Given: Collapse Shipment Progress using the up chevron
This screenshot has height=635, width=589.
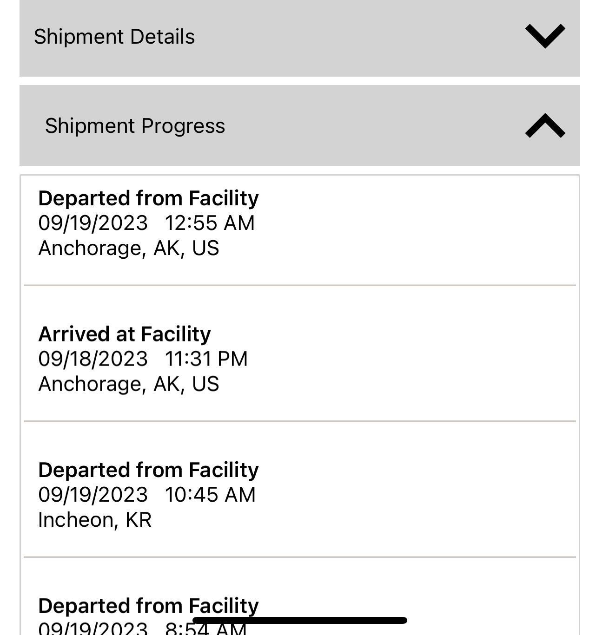Looking at the screenshot, I should [545, 126].
